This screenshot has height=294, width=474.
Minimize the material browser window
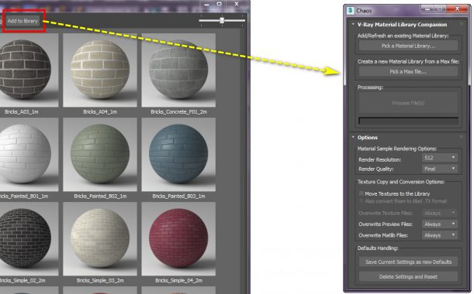click(x=207, y=4)
